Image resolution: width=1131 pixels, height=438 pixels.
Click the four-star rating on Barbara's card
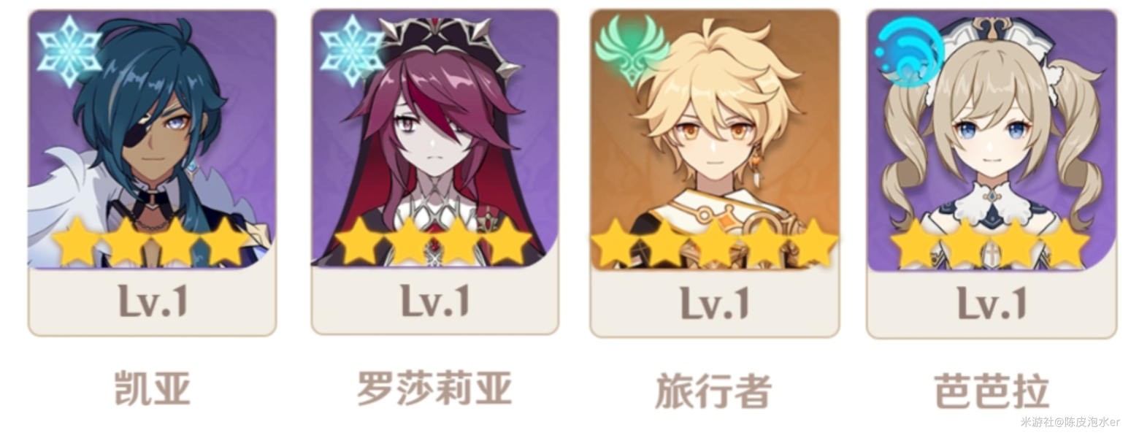[x=991, y=244]
